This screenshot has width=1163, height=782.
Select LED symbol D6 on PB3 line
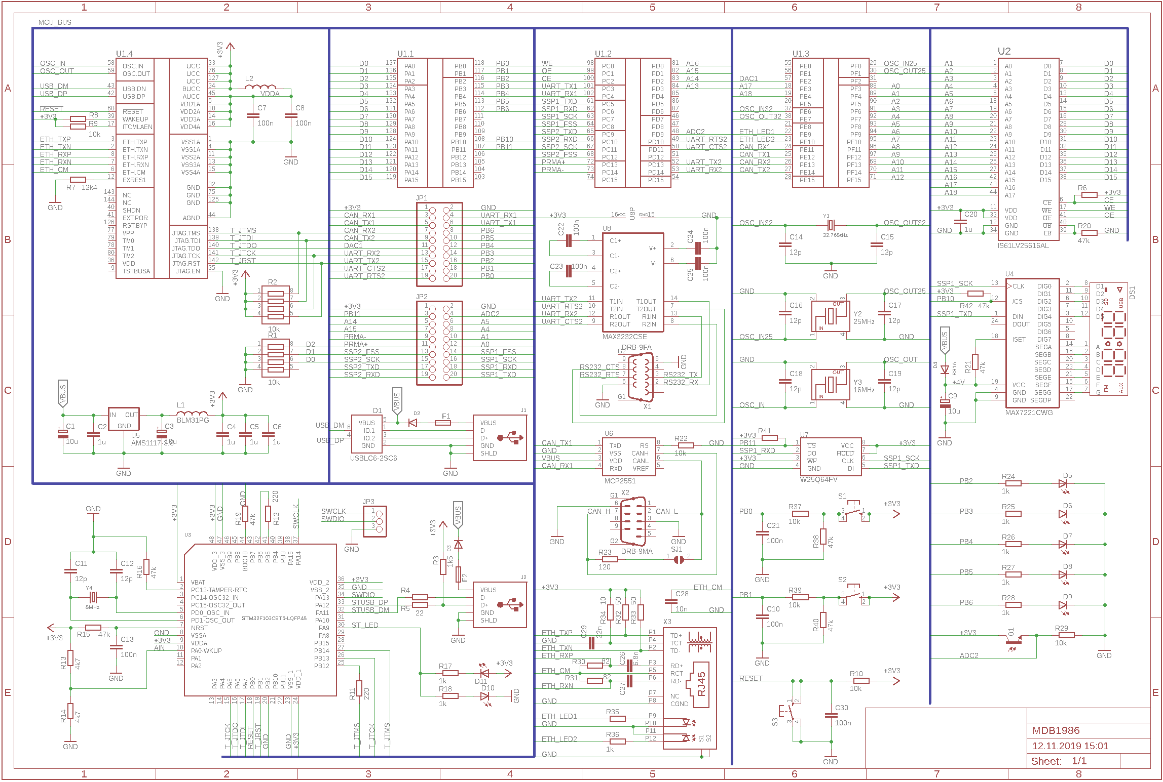click(x=1064, y=515)
